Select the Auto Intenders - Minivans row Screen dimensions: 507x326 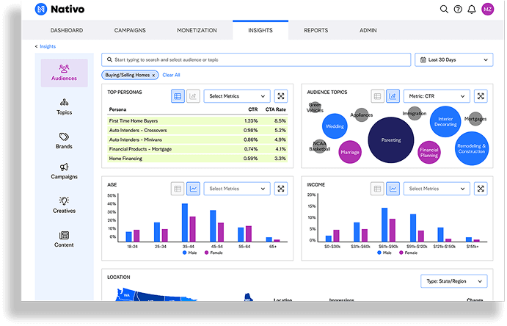coord(197,140)
